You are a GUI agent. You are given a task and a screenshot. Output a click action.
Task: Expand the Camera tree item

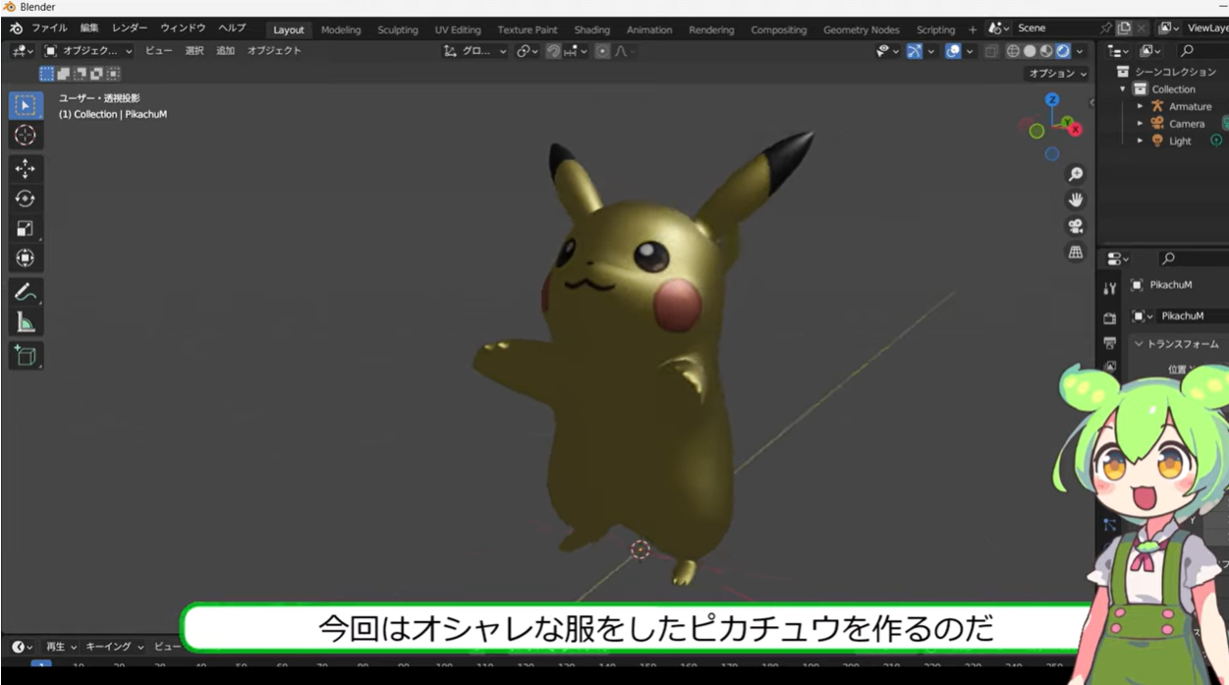(x=1141, y=124)
